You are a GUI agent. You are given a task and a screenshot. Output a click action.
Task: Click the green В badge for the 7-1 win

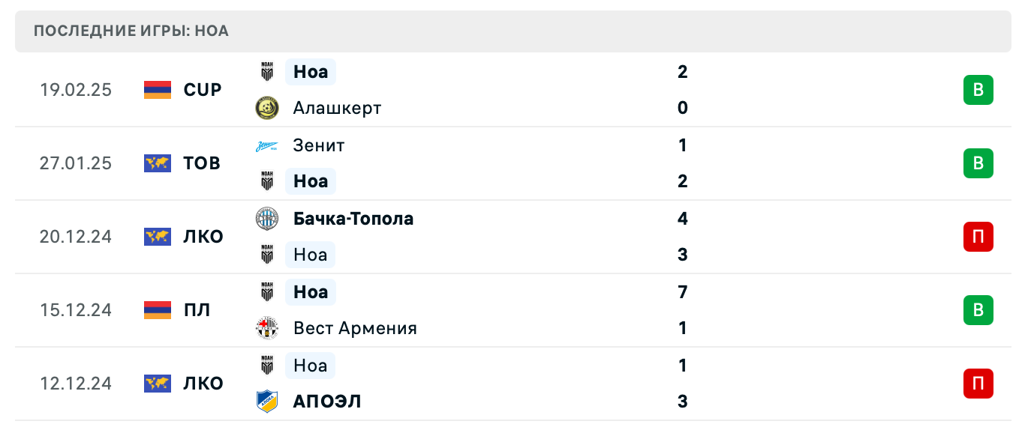point(978,309)
